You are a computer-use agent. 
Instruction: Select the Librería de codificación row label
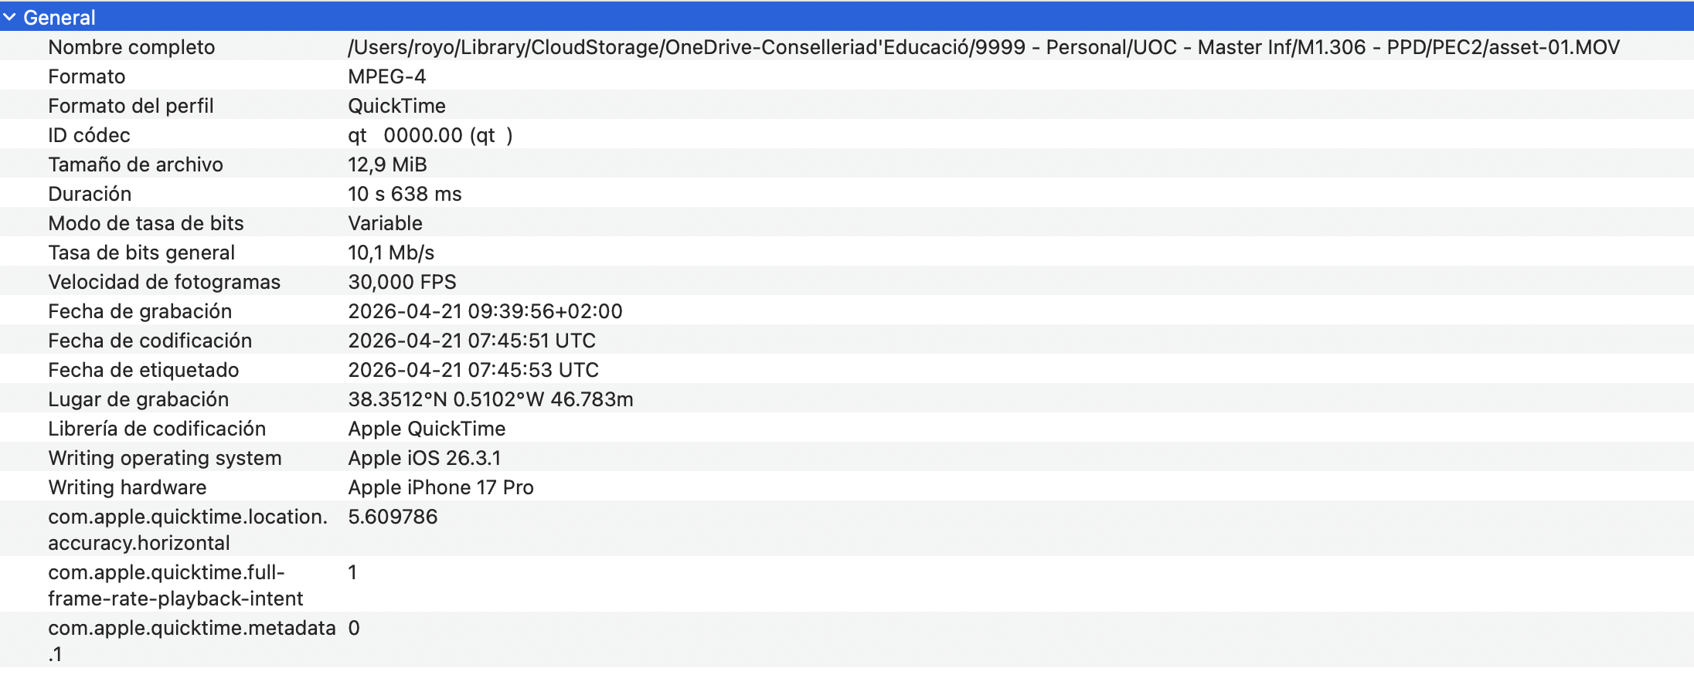157,429
